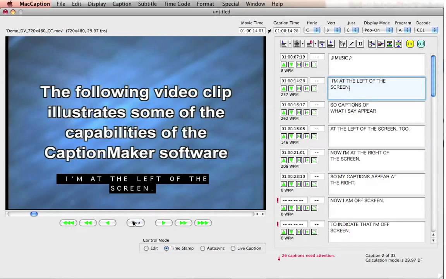Click the toolbar icon with red lines and right arrow
The height and width of the screenshot is (279, 446).
click(x=381, y=43)
